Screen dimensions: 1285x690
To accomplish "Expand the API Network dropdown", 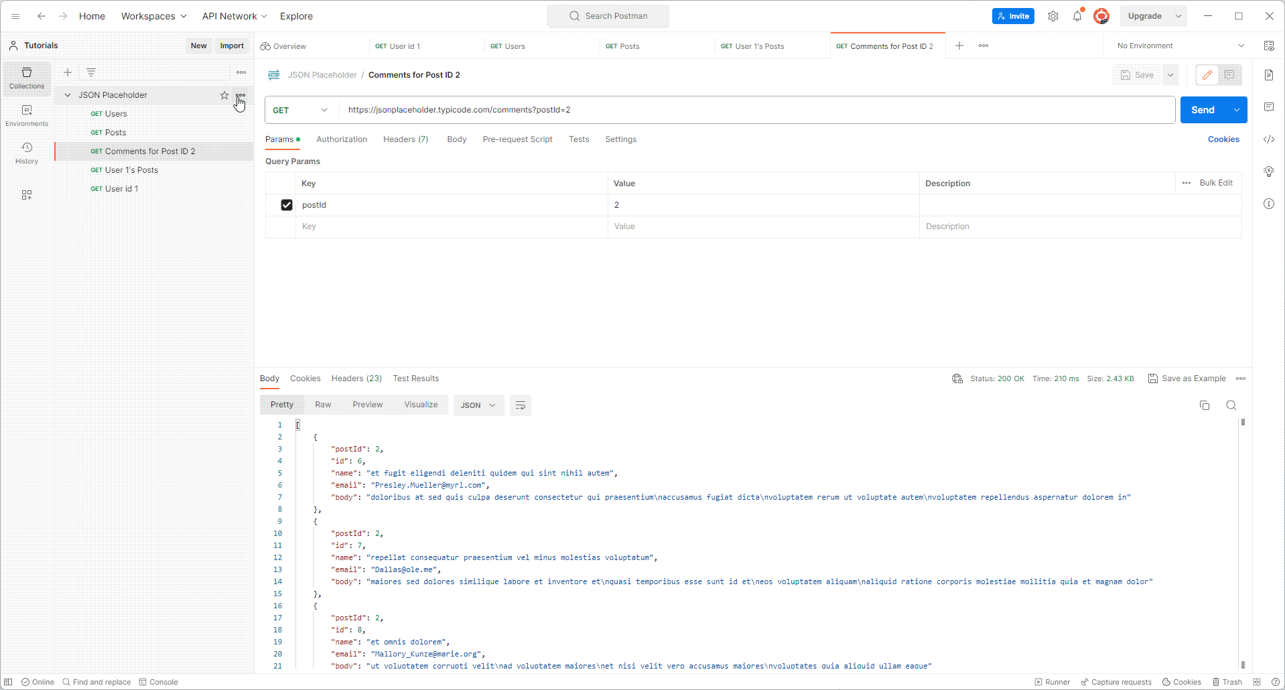I will [234, 16].
